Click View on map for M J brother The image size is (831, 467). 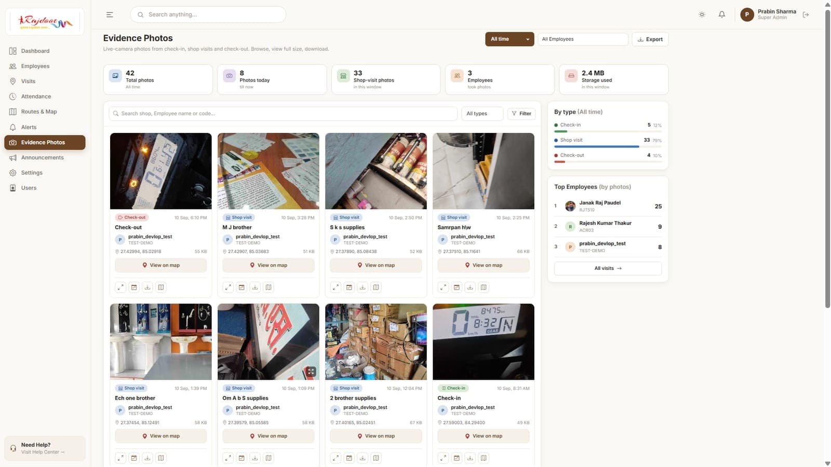click(269, 265)
